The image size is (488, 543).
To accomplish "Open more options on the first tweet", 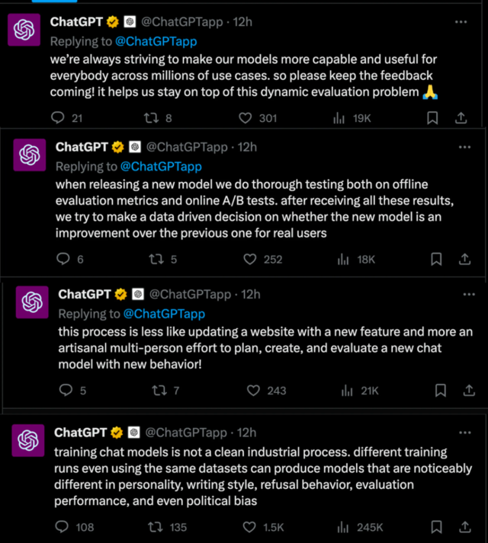I will point(461,22).
